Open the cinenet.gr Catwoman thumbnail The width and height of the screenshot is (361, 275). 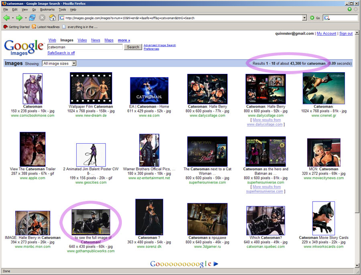[324, 88]
